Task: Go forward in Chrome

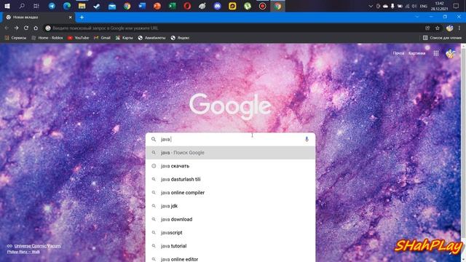Action: tap(16, 28)
